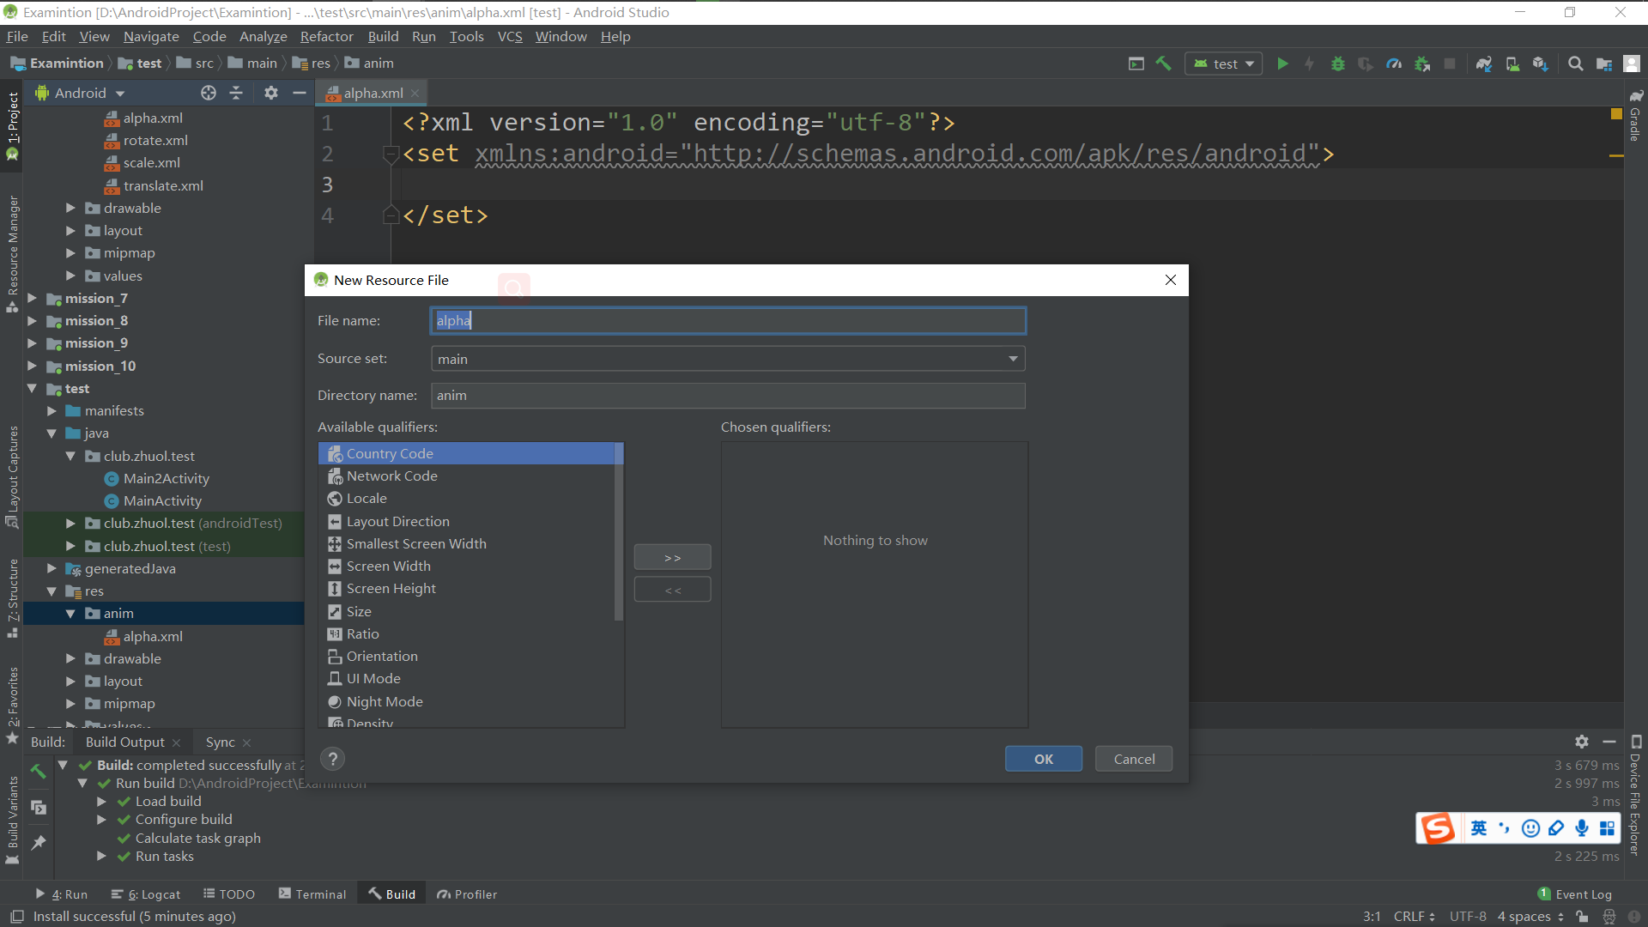Open the Refactor menu
Image resolution: width=1648 pixels, height=927 pixels.
326,36
